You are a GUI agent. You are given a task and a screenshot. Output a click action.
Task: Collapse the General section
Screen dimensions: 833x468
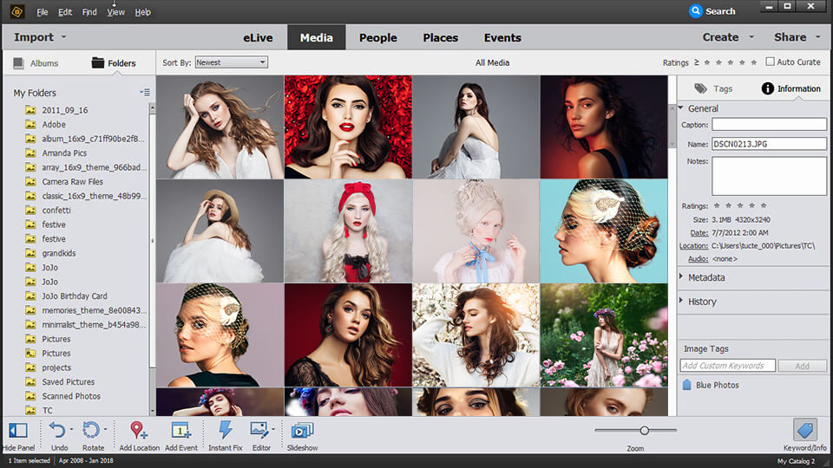(703, 108)
